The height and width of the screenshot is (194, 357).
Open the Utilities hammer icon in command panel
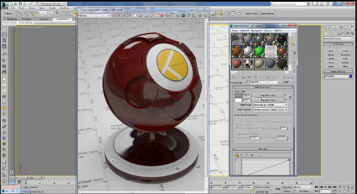pyautogui.click(x=352, y=27)
